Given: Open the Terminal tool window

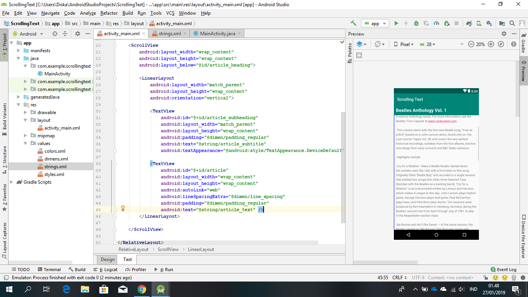Looking at the screenshot, I should (x=50, y=269).
